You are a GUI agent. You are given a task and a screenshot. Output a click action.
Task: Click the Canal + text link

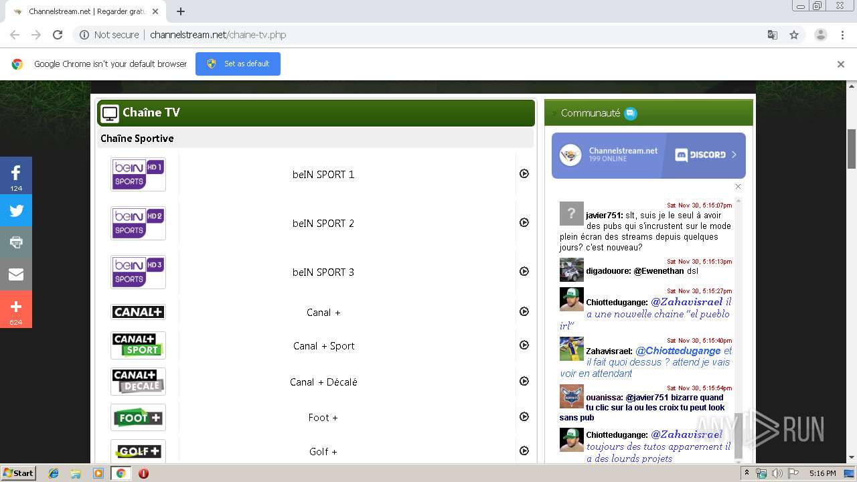coord(323,312)
